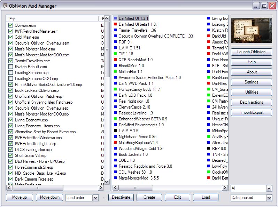
Task: Open Utilities
Action: (252, 92)
